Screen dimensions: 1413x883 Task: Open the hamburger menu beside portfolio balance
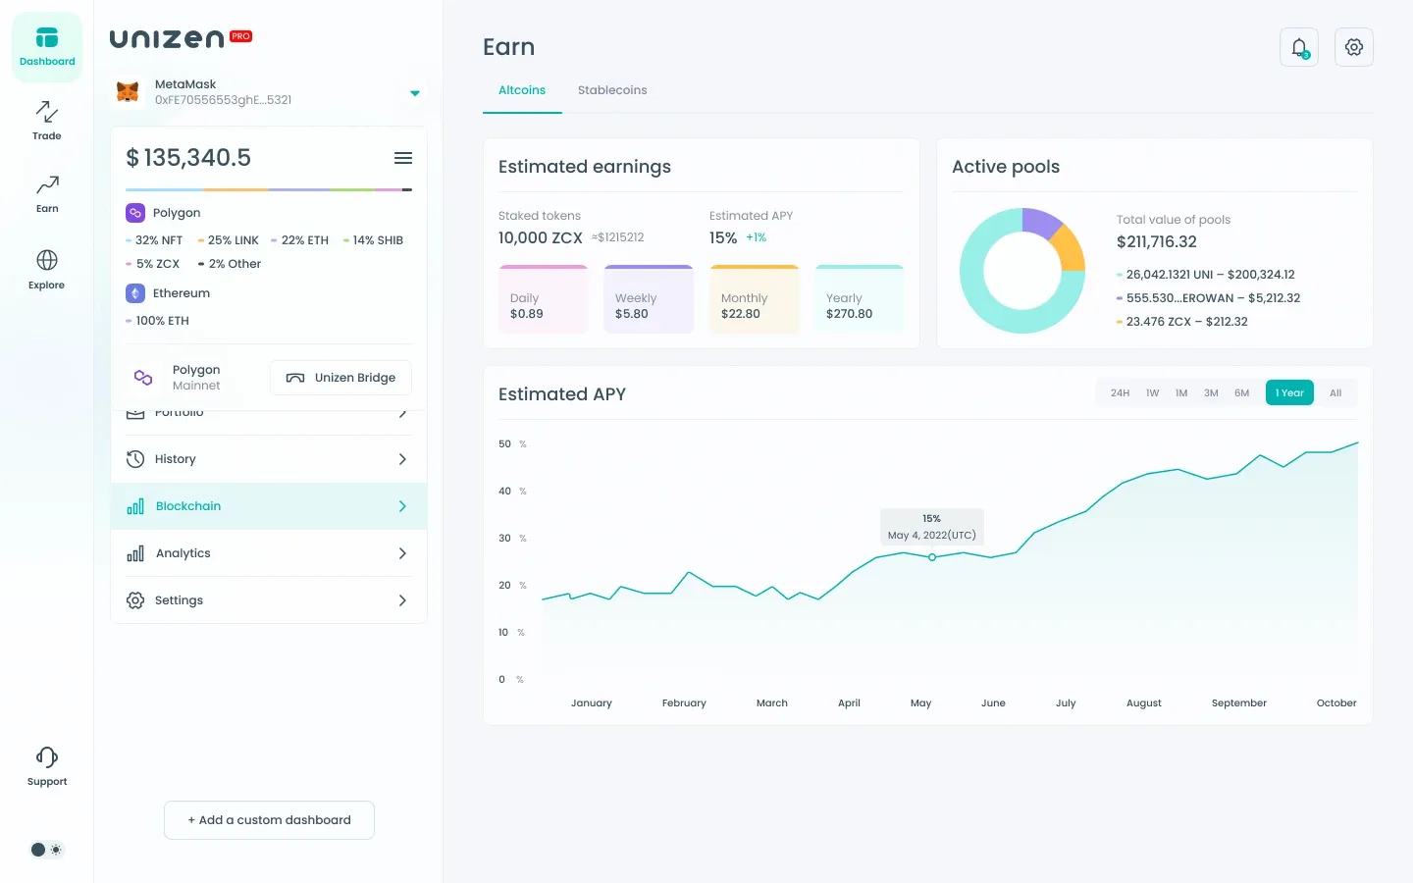pos(403,158)
